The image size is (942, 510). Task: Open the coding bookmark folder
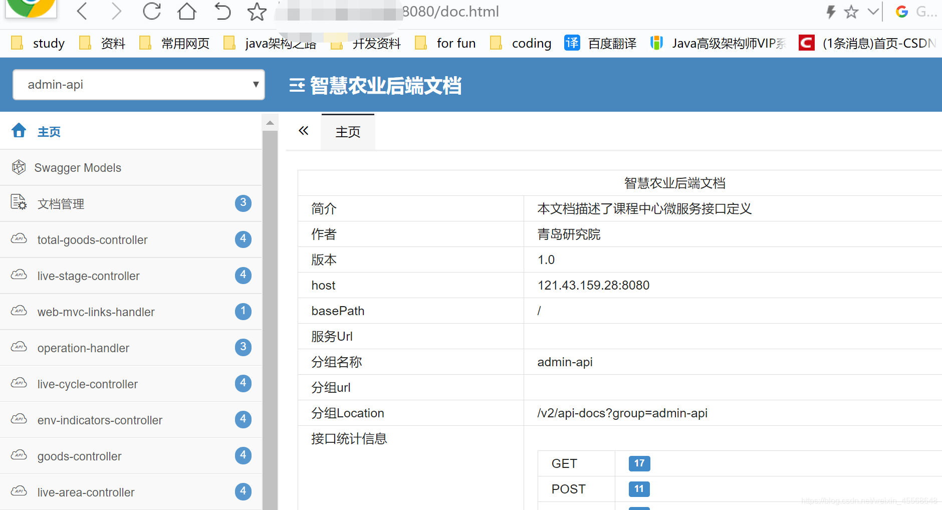point(521,43)
